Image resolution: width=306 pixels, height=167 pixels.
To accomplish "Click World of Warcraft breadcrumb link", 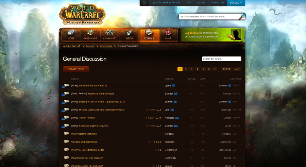I will pyautogui.click(x=71, y=46).
